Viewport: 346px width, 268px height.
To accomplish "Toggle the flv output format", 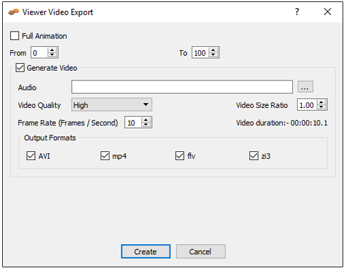I will [180, 156].
